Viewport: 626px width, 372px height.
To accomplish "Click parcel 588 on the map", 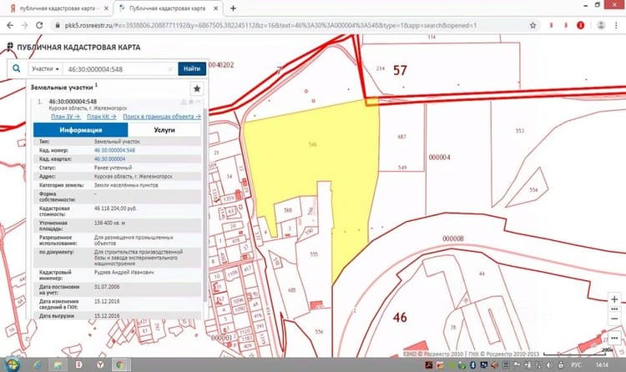I will click(288, 210).
